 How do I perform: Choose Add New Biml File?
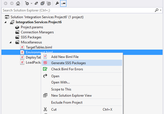pyautogui.click(x=82, y=57)
